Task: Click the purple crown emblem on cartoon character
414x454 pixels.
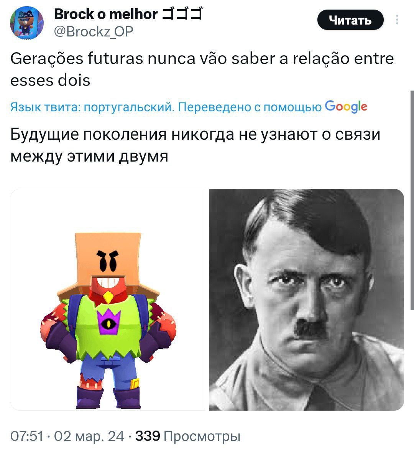Action: (108, 321)
